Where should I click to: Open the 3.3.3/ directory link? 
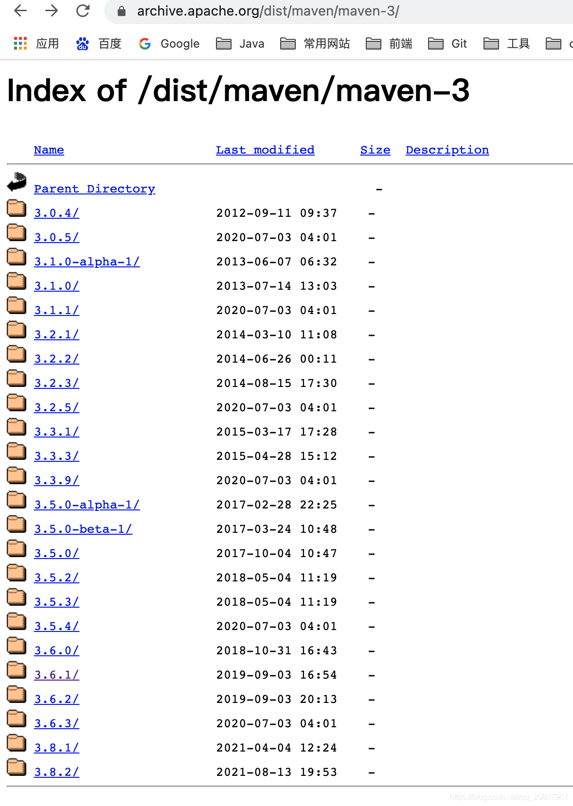pyautogui.click(x=56, y=456)
